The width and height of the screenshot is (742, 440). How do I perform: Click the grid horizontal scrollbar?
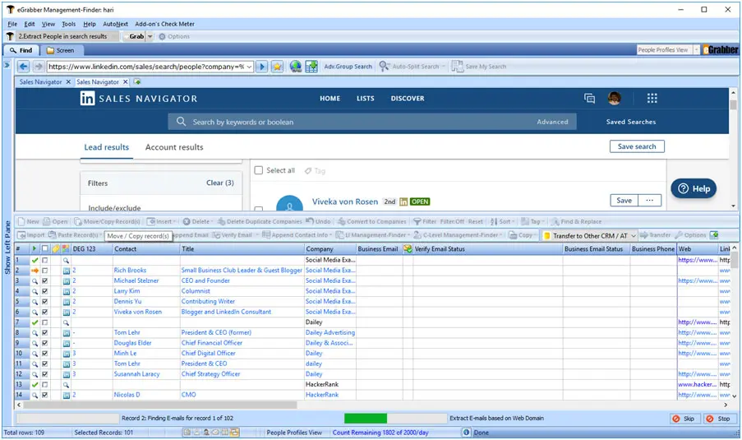pyautogui.click(x=160, y=405)
